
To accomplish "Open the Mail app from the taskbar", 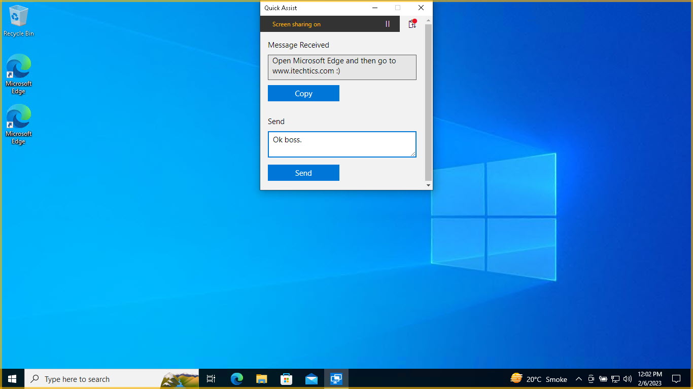I will 311,379.
